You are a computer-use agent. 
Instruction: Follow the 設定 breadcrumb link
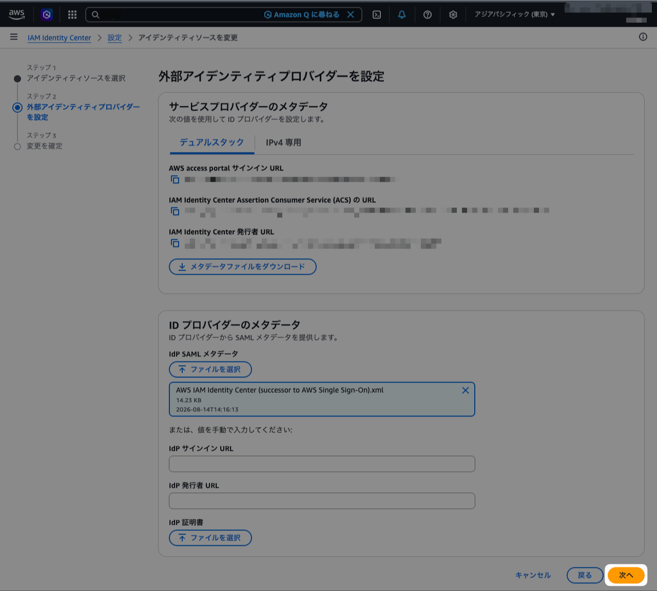point(114,37)
